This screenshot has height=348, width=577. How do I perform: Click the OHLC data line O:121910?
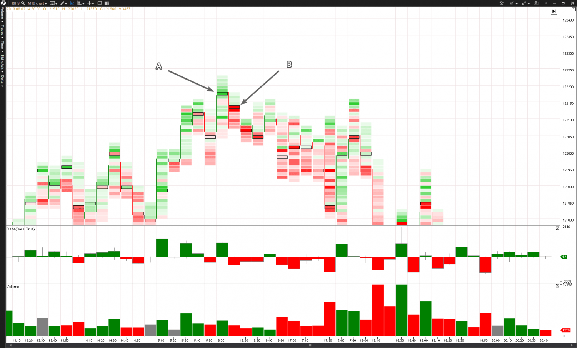51,9
